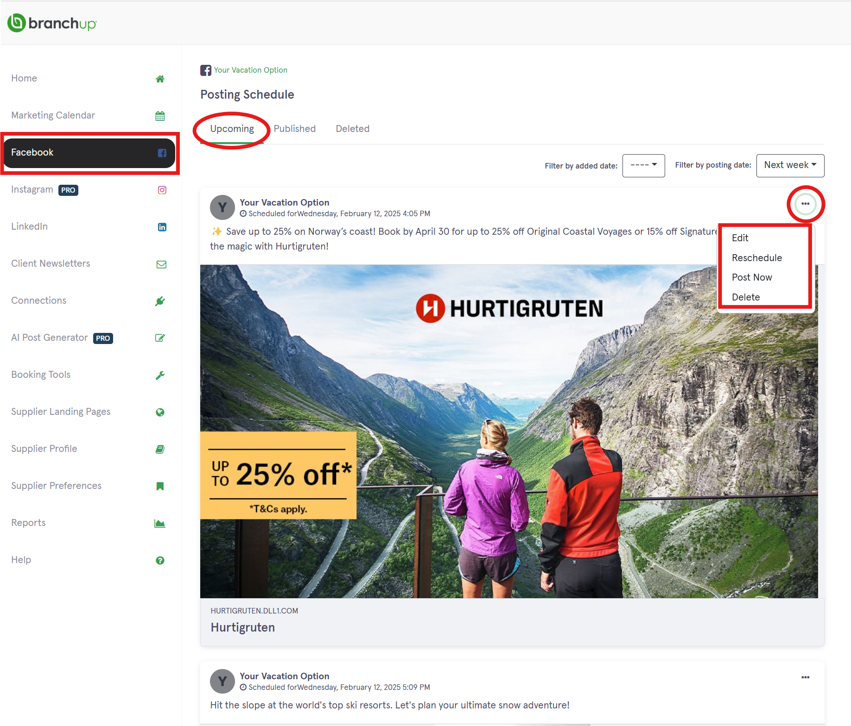Open three-dots menu on Hurtigruten post

806,204
